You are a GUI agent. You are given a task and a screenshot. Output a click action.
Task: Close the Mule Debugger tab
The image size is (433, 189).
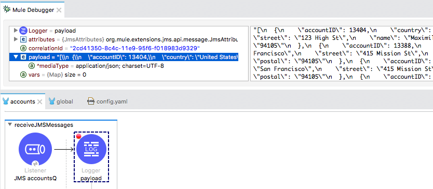(59, 10)
